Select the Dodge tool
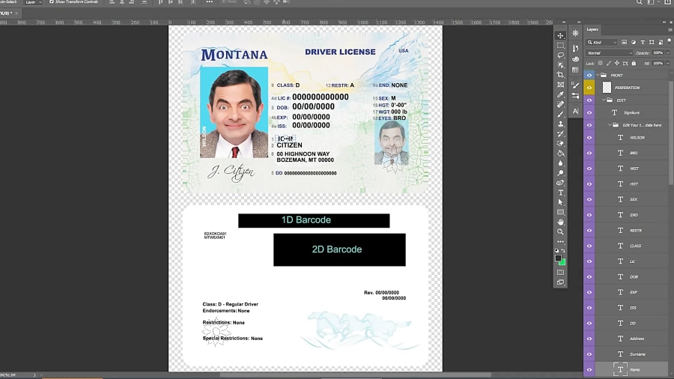The width and height of the screenshot is (674, 379). click(x=560, y=173)
